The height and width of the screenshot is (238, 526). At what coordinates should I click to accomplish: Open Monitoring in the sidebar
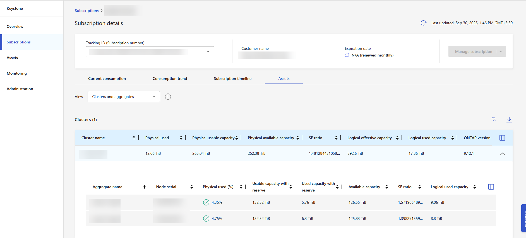point(17,73)
